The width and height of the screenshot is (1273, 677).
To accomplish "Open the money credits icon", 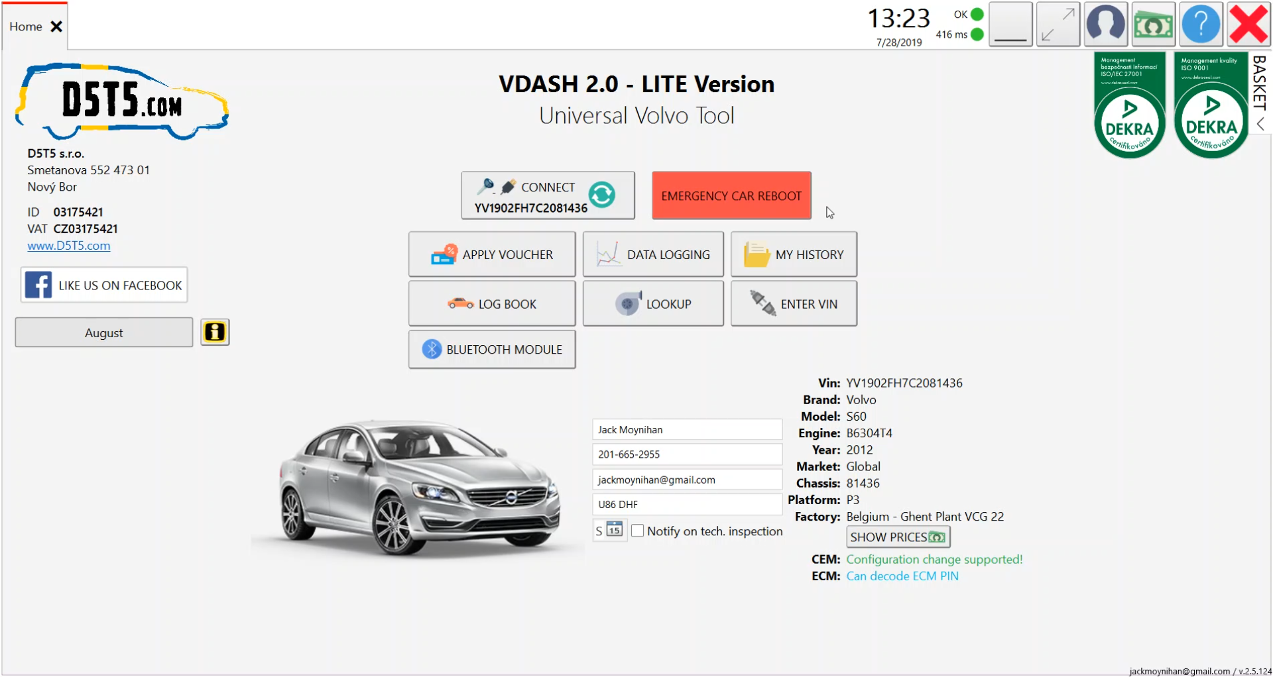I will pos(1153,25).
